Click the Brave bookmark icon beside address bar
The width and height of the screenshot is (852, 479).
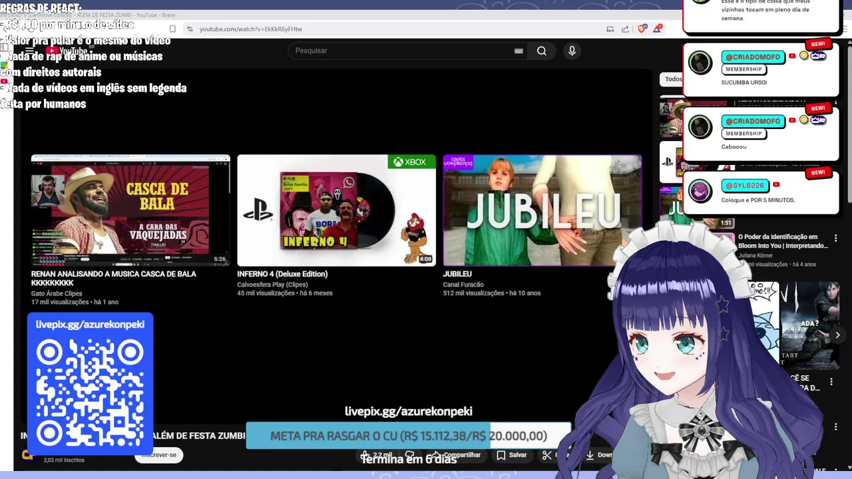(x=172, y=29)
